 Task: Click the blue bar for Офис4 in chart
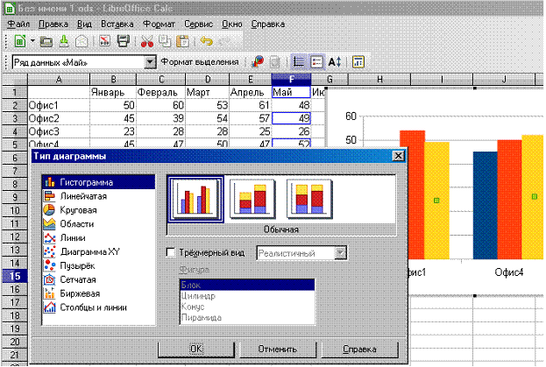pos(485,205)
